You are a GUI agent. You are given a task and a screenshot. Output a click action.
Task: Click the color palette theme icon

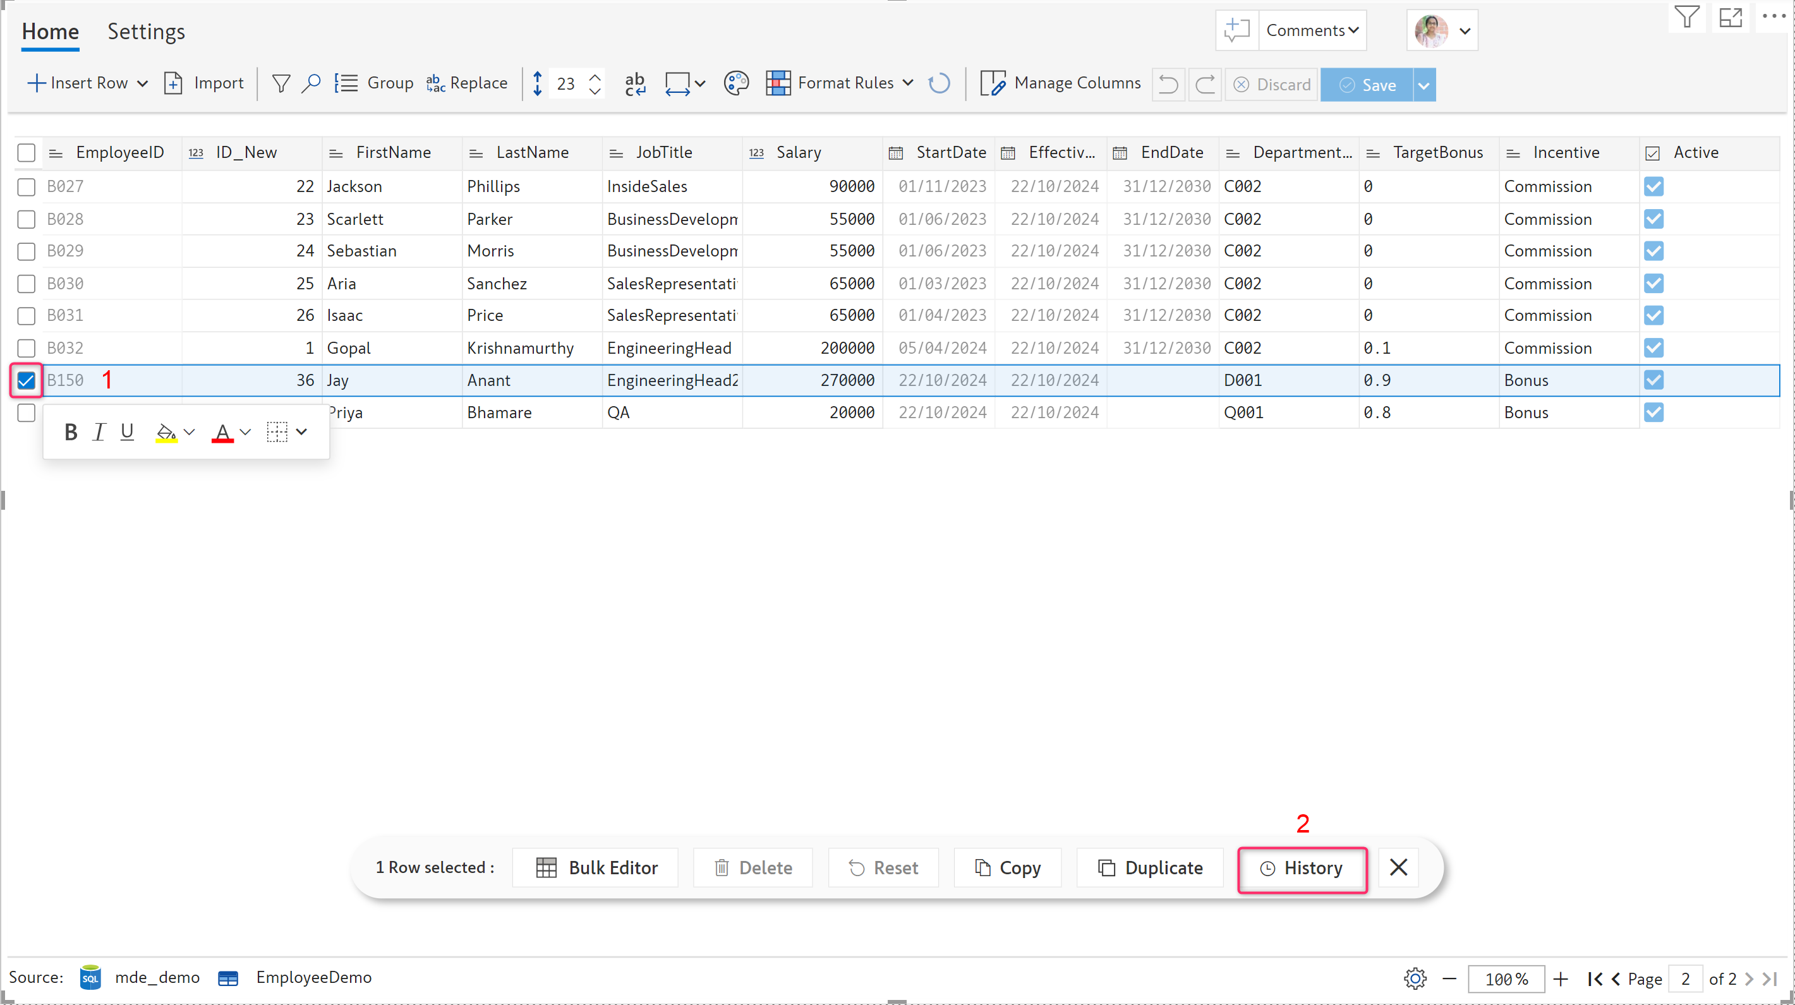coord(736,83)
